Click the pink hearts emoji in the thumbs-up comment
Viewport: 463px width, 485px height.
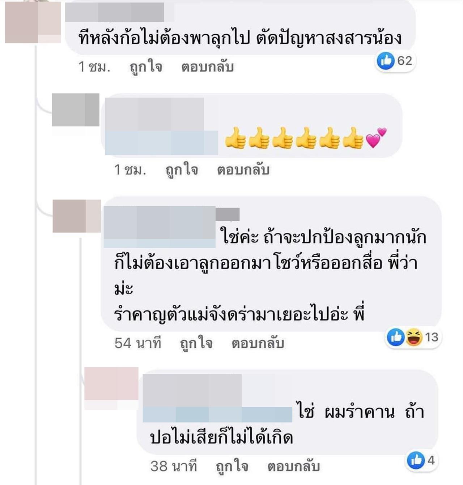click(377, 138)
